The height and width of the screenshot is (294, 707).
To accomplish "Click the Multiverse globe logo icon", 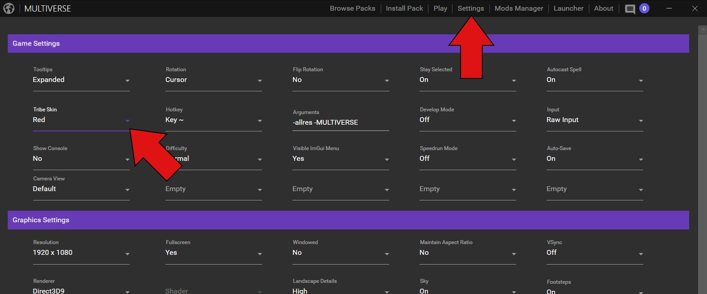I will 9,8.
